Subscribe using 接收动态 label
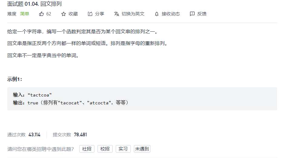This screenshot has width=285, height=158. coord(171,14)
